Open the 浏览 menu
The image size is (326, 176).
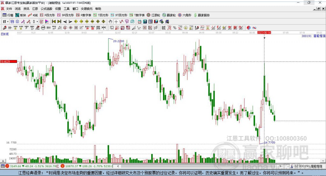[x=18, y=9]
